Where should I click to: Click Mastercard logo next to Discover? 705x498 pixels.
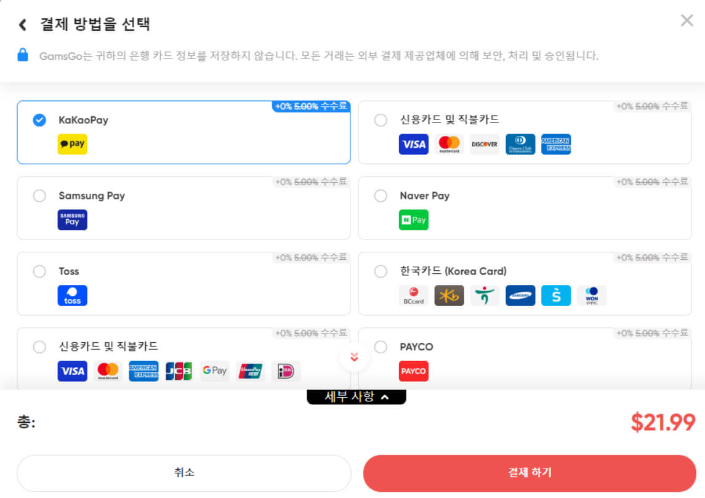click(x=449, y=144)
